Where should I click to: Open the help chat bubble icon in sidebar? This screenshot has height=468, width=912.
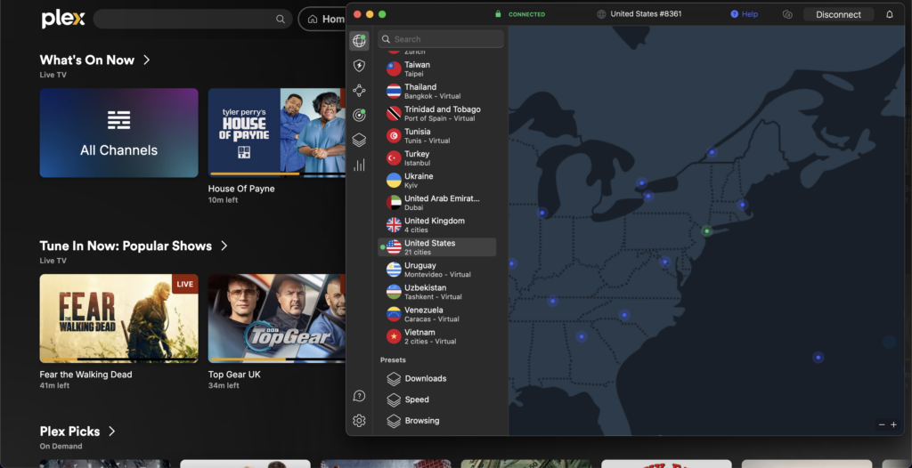pos(359,397)
